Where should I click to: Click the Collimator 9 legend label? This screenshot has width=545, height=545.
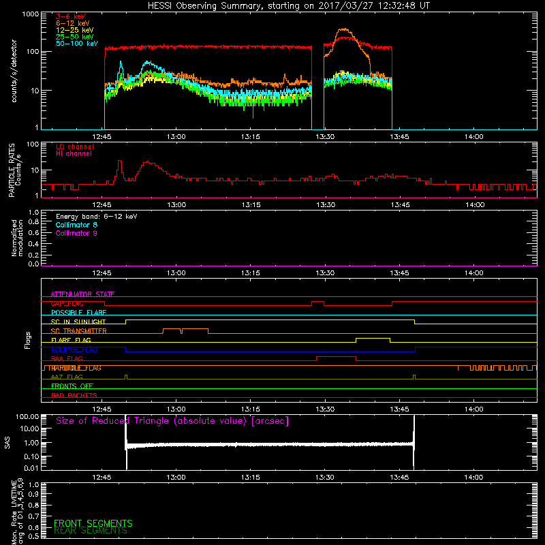pyautogui.click(x=76, y=233)
